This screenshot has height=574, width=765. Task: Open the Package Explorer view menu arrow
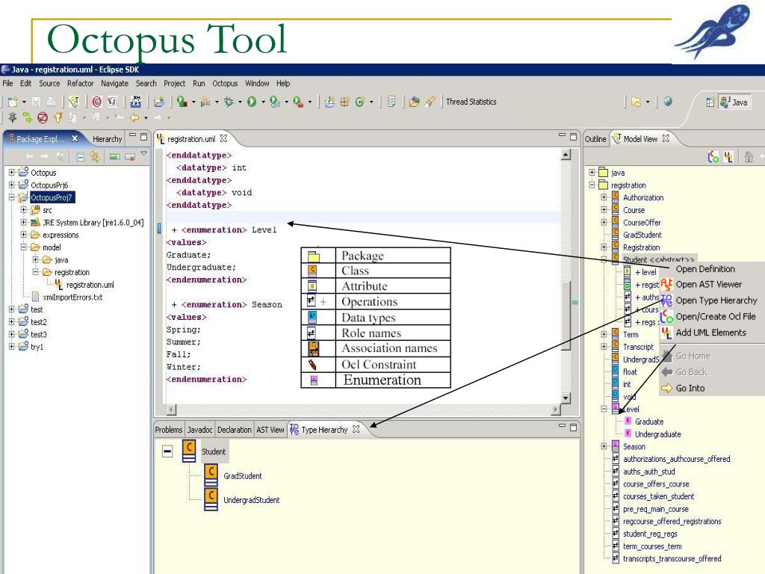coord(144,154)
